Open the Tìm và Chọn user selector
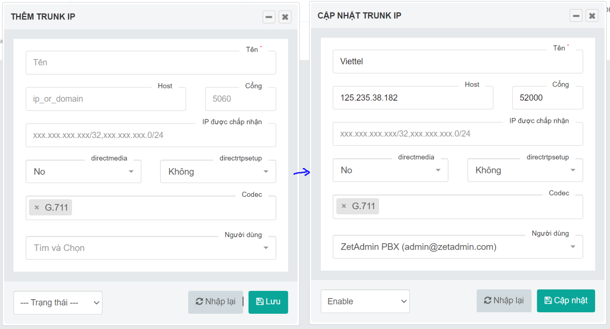The height and width of the screenshot is (329, 610). point(151,248)
